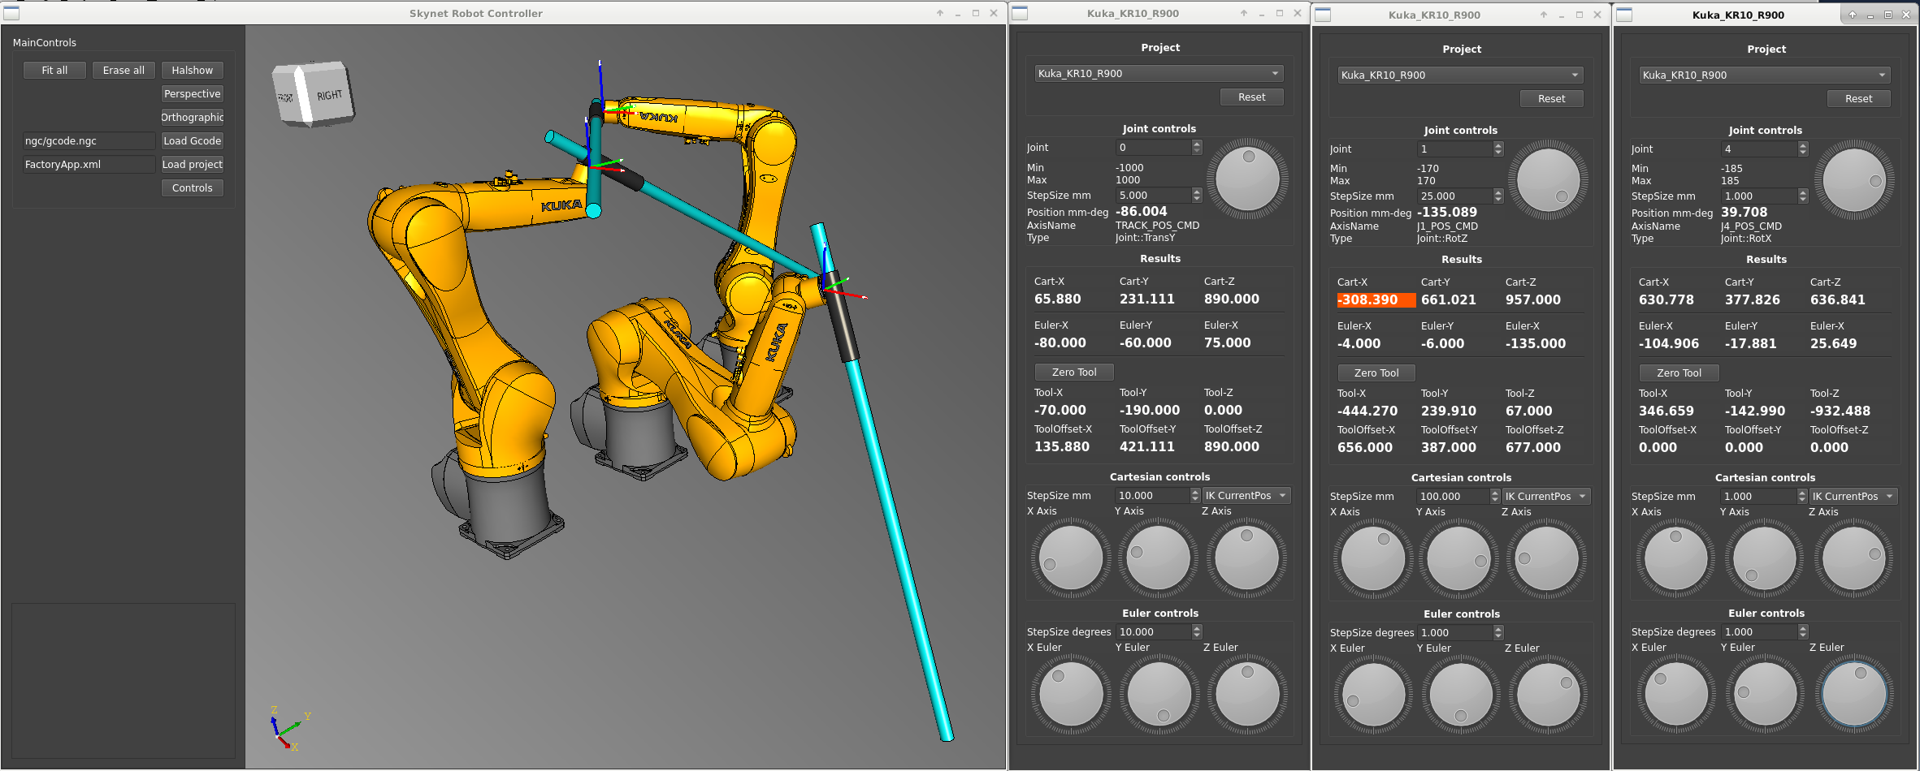This screenshot has height=771, width=1920.
Task: Click Reset in the Joint 1 Kuka panel
Action: pyautogui.click(x=1551, y=99)
